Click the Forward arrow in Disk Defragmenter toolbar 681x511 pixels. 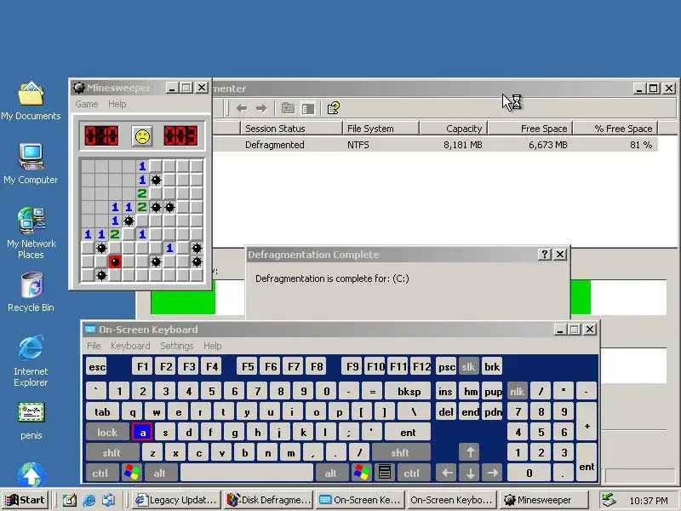[x=261, y=108]
